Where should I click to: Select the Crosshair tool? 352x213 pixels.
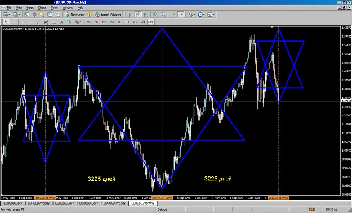14,22
